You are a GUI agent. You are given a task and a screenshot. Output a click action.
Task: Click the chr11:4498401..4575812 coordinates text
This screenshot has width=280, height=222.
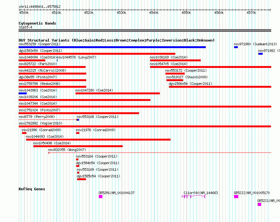40,7
